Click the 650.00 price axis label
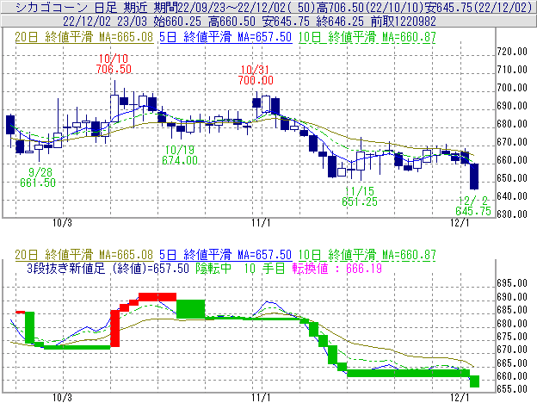Screen dimensions: 537x409 click(x=512, y=178)
